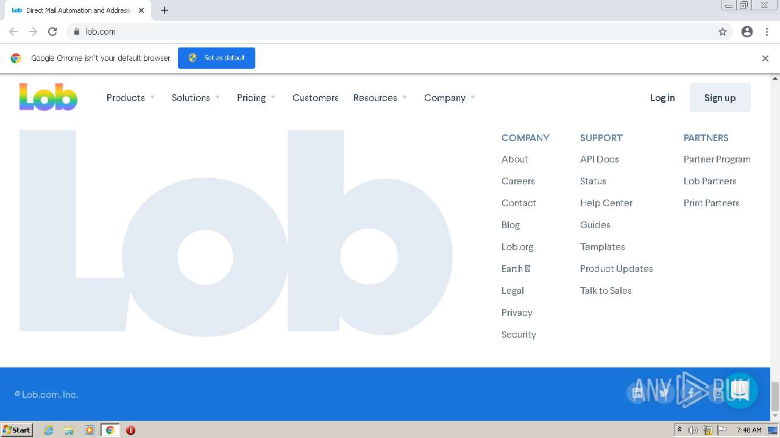The width and height of the screenshot is (780, 438).
Task: Open the Legal footer link
Action: (x=512, y=291)
